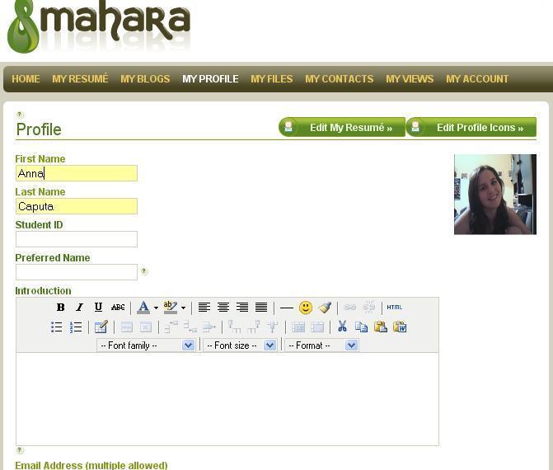This screenshot has height=470, width=553.
Task: Focus the Student ID input field
Action: 77,239
